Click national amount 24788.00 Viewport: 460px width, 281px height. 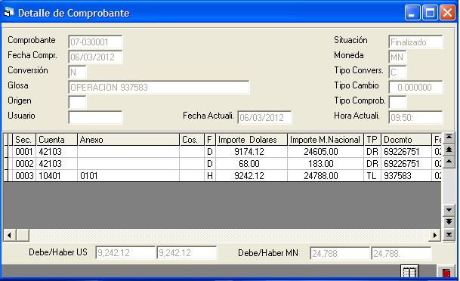pos(326,176)
